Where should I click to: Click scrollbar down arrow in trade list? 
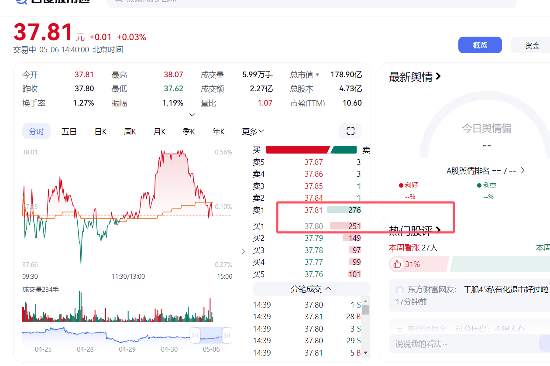366,352
